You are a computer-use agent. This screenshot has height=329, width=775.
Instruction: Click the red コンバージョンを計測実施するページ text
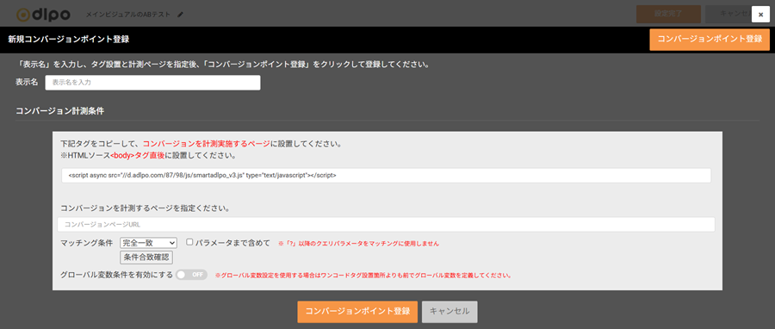click(207, 144)
